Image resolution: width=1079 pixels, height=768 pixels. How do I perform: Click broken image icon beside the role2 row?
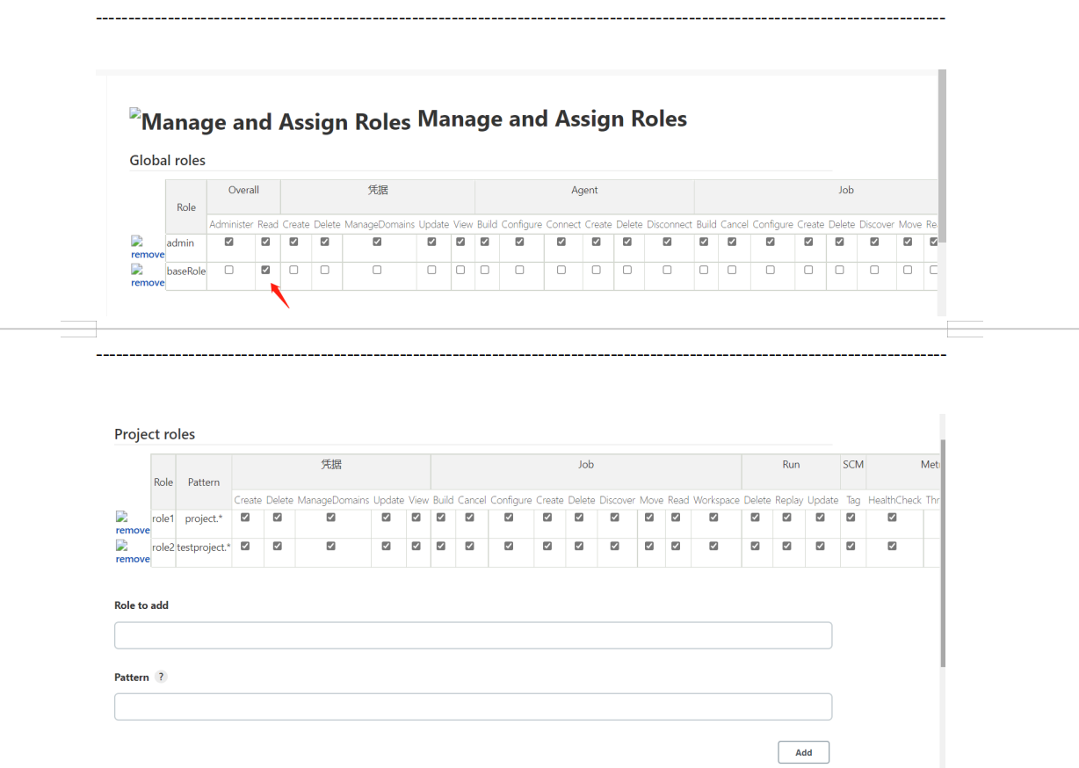[x=121, y=546]
